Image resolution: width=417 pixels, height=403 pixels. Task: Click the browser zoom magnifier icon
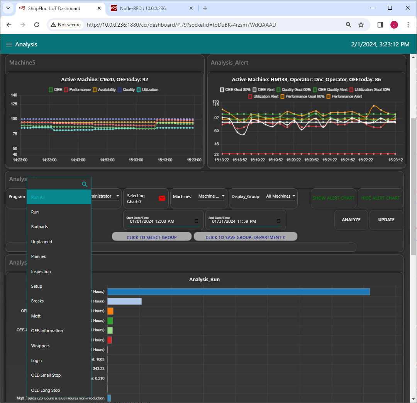348,25
